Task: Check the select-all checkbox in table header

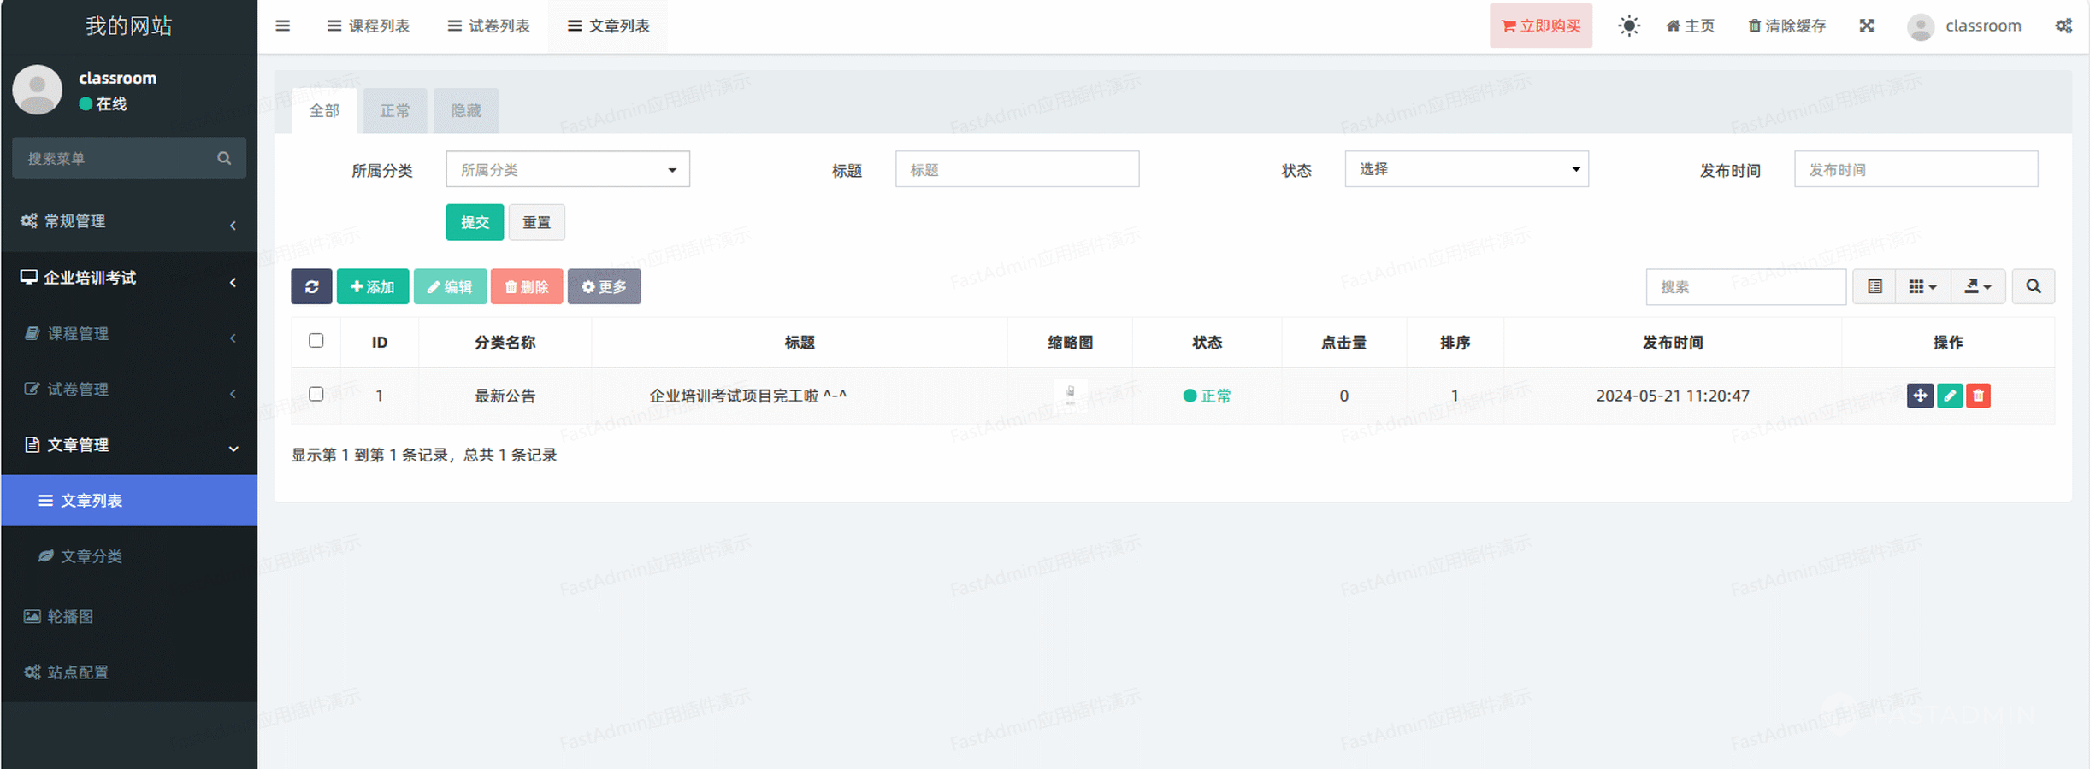Action: tap(316, 341)
